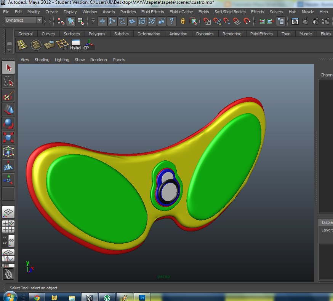Open the Render View clapperboard icon
The width and height of the screenshot is (333, 301).
click(295, 21)
